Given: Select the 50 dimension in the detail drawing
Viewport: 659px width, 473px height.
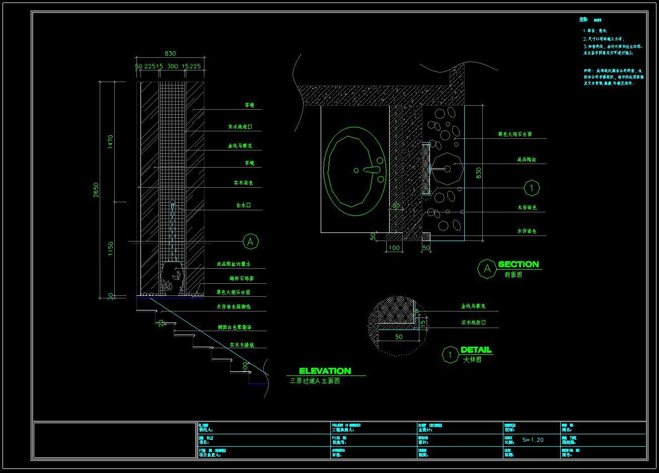Looking at the screenshot, I should point(399,337).
